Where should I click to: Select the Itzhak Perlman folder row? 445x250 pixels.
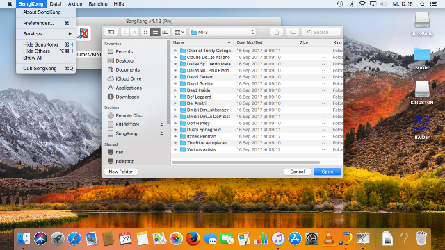(257, 136)
